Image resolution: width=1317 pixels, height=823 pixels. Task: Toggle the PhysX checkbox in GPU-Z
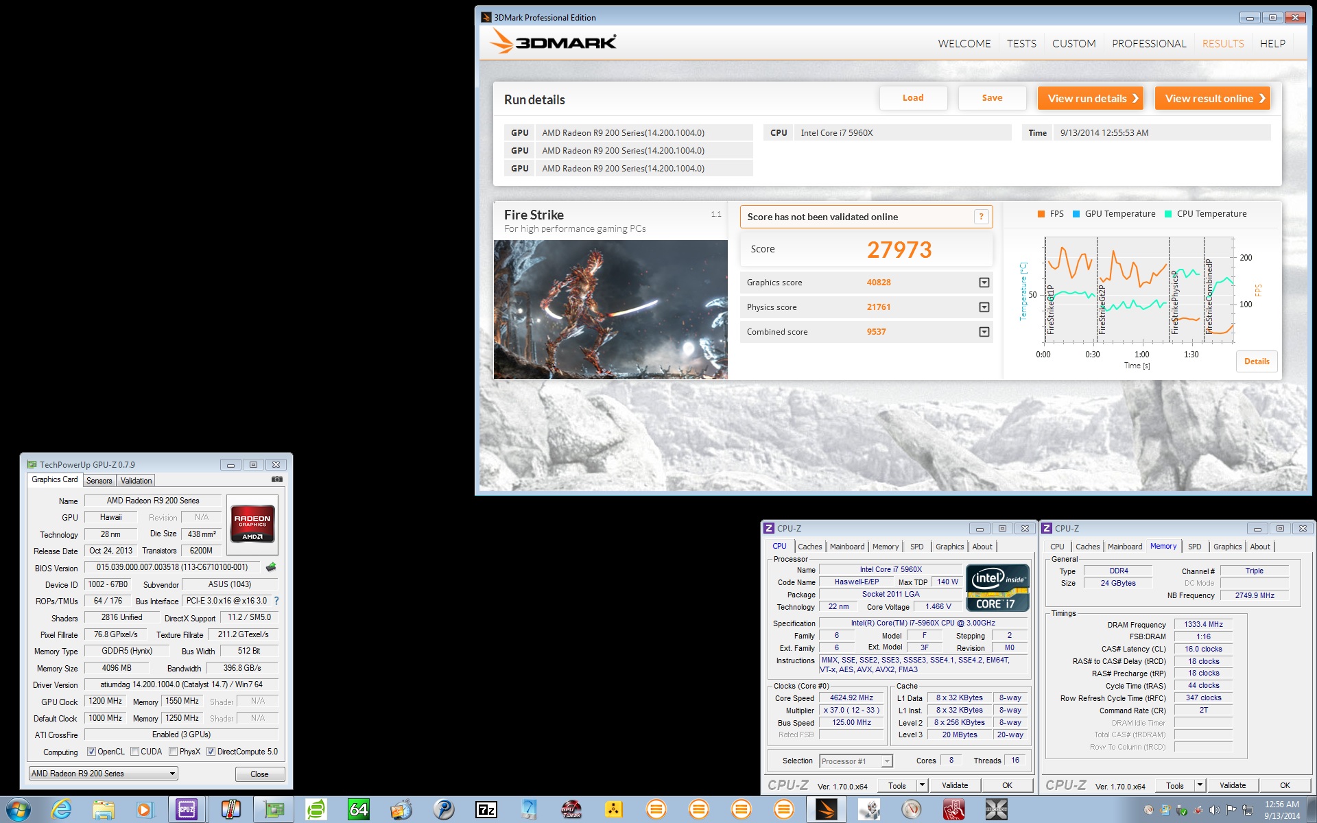click(x=174, y=752)
